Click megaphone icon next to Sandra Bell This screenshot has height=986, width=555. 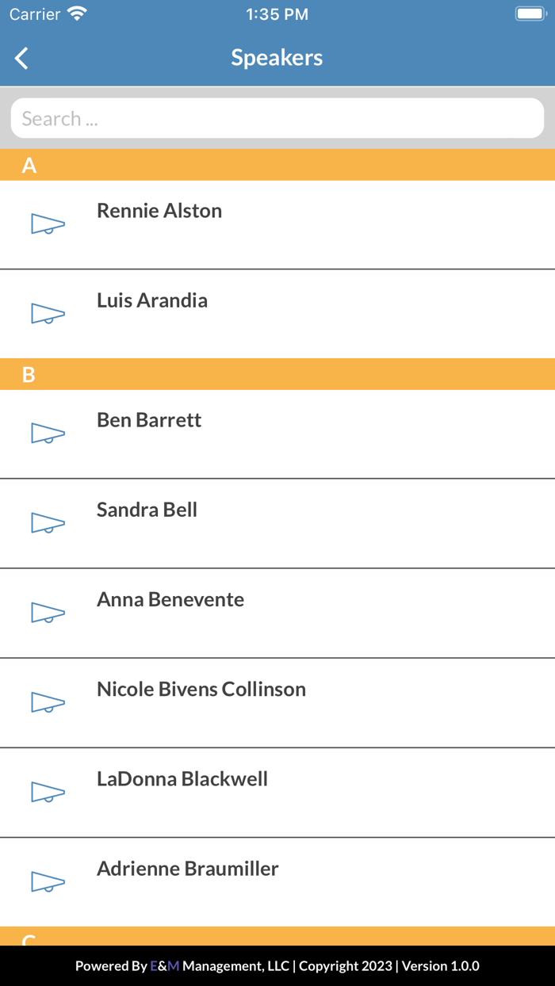48,523
